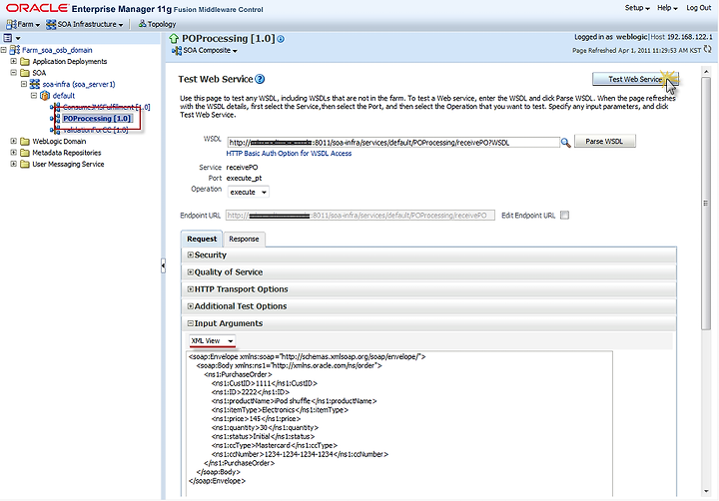This screenshot has width=719, height=501.
Task: Click the SOA Infrastructure toolbar icon
Action: [51, 24]
